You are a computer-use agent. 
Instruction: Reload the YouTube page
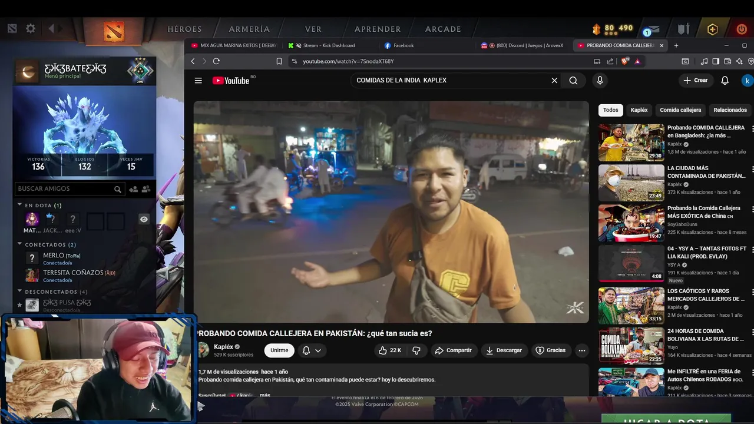coord(216,61)
